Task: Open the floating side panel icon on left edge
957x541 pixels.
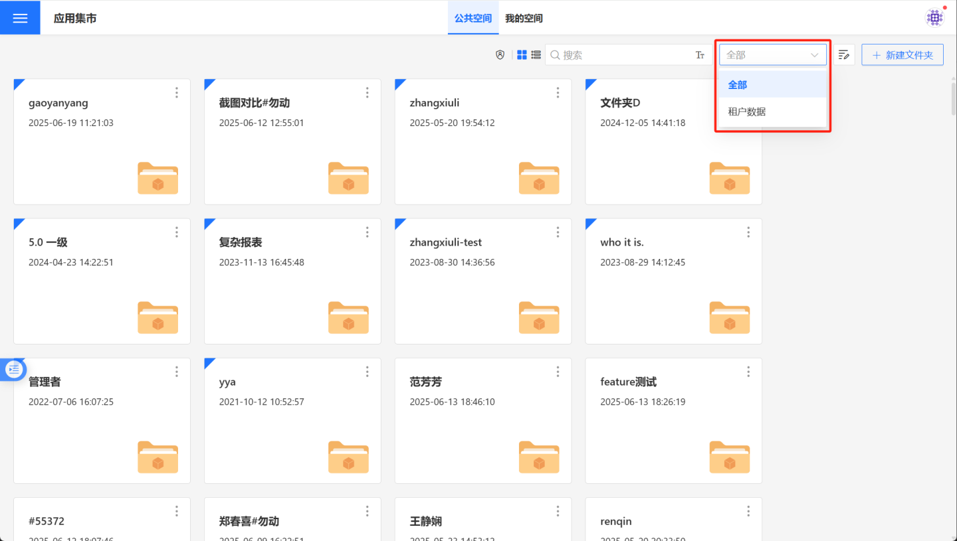Action: (15, 369)
